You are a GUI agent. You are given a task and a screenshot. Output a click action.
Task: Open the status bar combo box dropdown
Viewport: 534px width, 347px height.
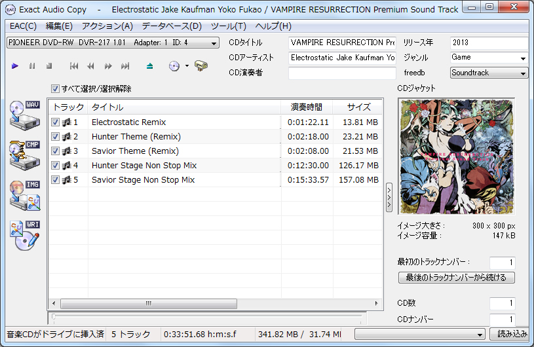click(x=420, y=335)
